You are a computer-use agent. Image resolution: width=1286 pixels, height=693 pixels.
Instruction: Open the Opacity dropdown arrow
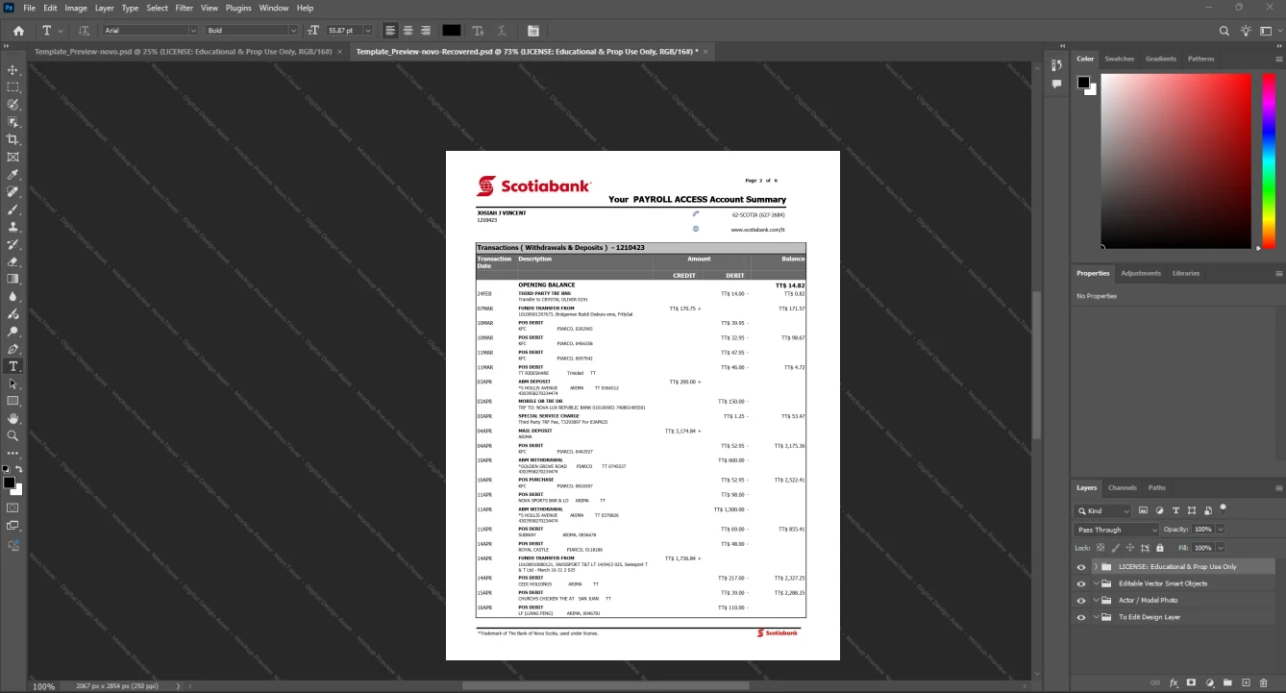pos(1221,530)
